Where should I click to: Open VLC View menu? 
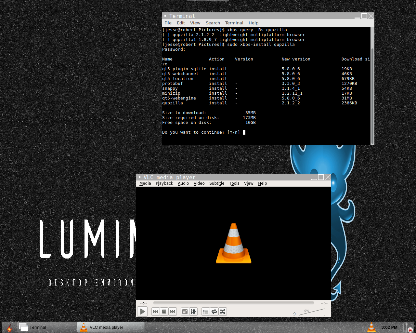[249, 183]
